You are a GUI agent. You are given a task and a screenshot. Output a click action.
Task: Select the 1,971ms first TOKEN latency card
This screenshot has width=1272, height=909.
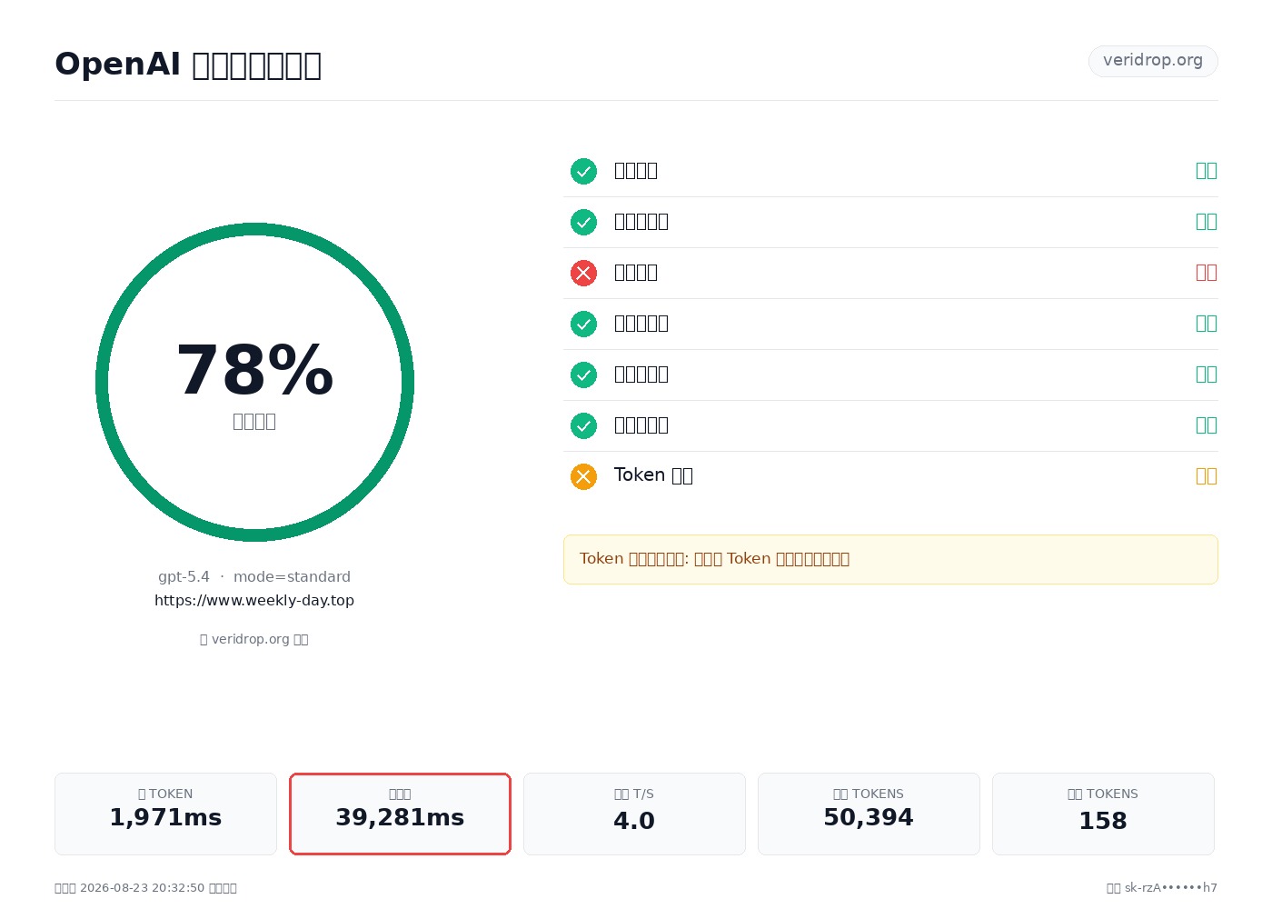[x=165, y=814]
